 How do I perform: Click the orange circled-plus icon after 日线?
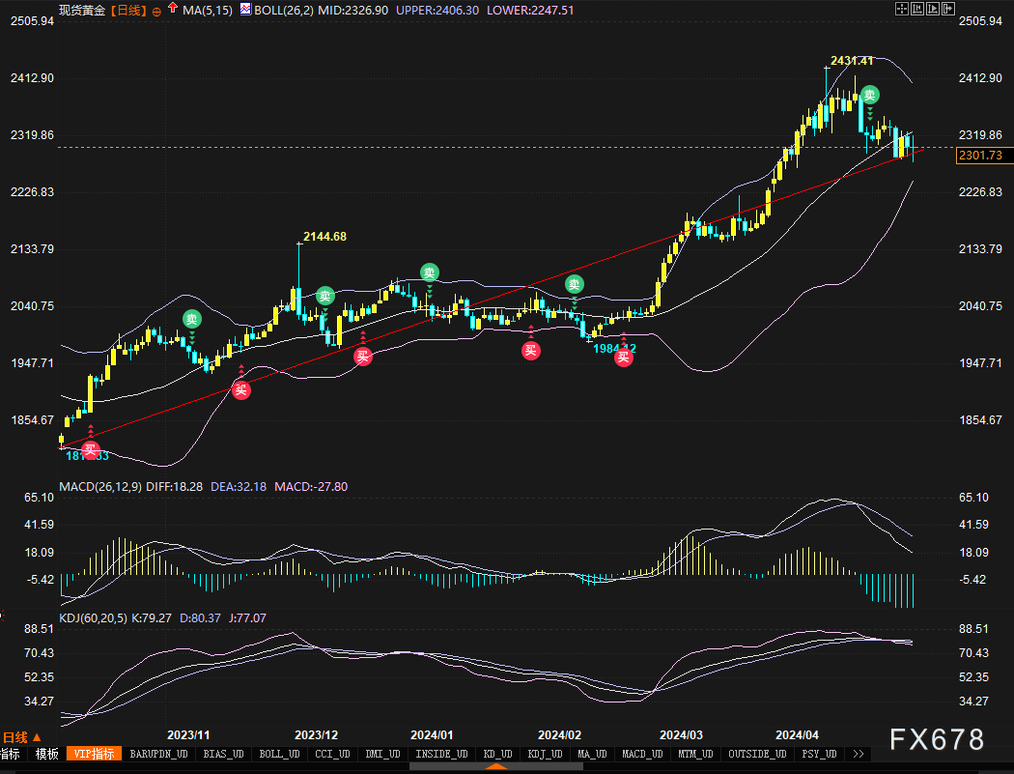click(x=157, y=9)
